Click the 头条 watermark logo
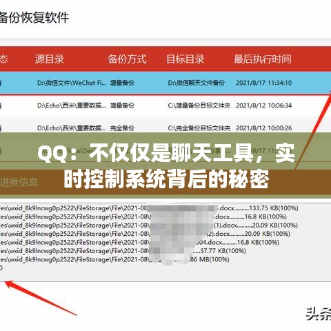 point(319,314)
